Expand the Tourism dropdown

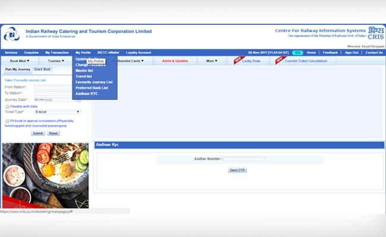(x=56, y=60)
